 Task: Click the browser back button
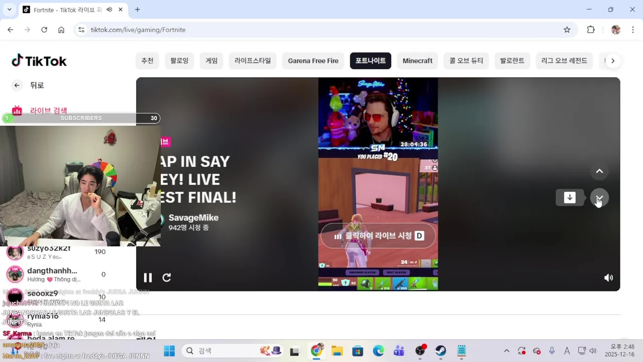[11, 30]
